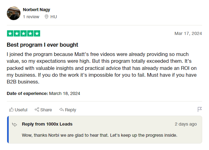Click the "Mar 17, 2024" review date
This screenshot has height=150, width=209.
tap(188, 33)
